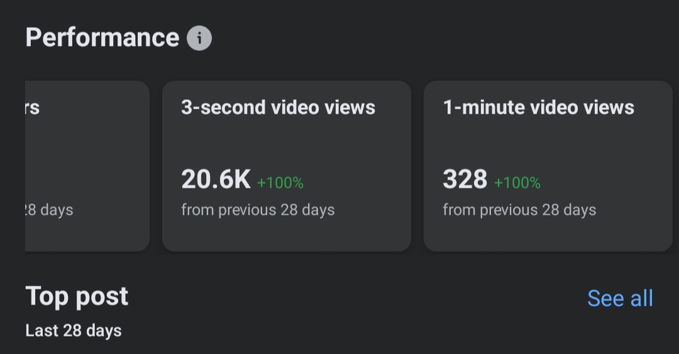Tap the 'Last 28 days' label
This screenshot has height=354, width=679.
point(73,331)
